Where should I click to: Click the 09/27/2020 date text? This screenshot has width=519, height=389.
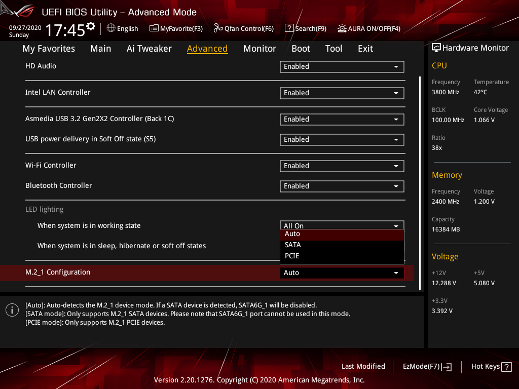(x=25, y=28)
